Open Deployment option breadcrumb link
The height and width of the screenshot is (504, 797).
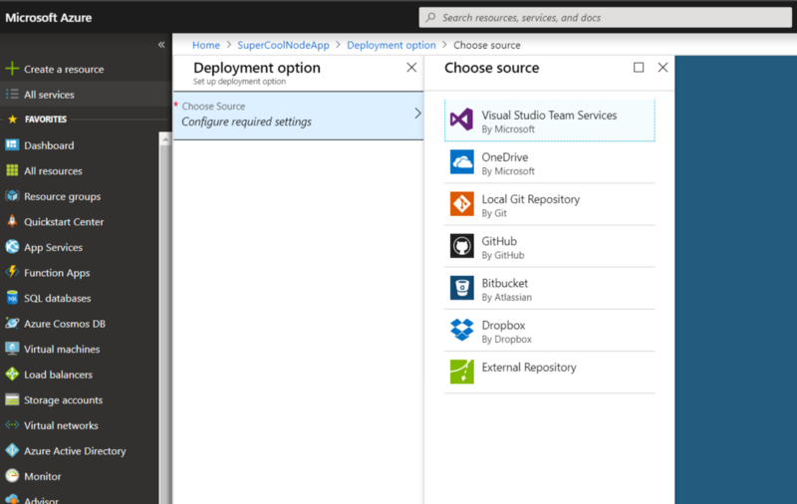coord(391,45)
